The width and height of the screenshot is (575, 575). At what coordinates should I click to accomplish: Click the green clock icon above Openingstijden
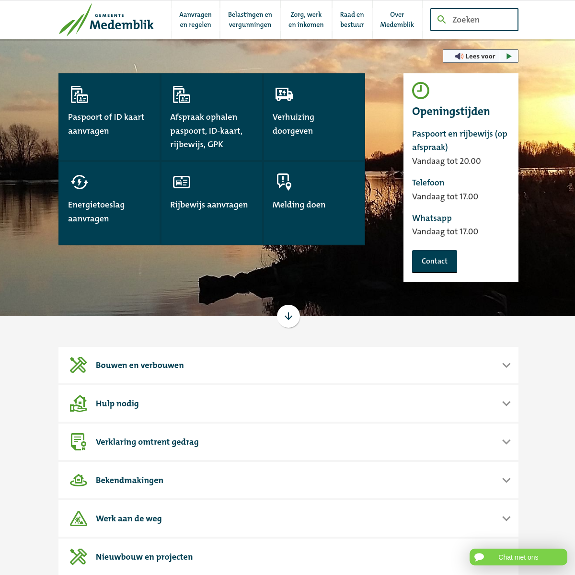[x=421, y=91]
